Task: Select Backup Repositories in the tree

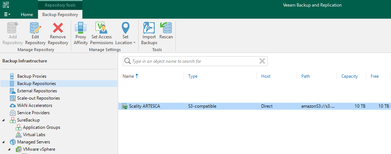Action: (x=36, y=83)
